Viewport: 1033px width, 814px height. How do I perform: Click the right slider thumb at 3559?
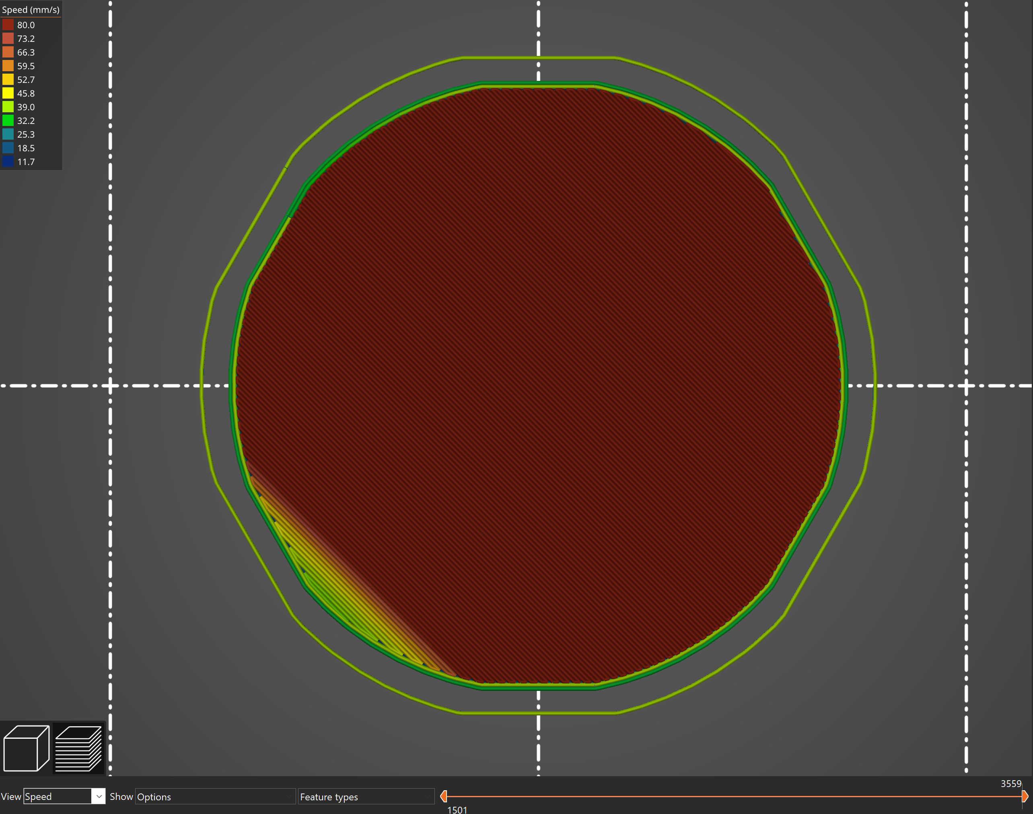click(1025, 796)
